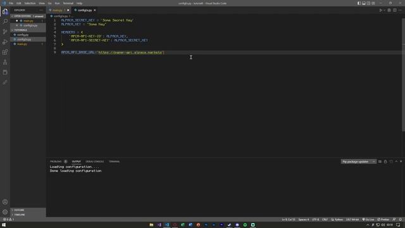Viewport: 405px width, 228px height.
Task: Open the Edit menu
Action: (19, 3)
